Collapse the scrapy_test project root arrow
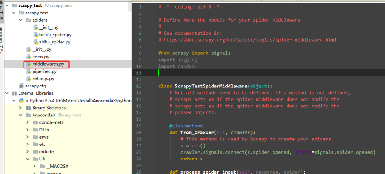The image size is (385, 174). [x=7, y=5]
